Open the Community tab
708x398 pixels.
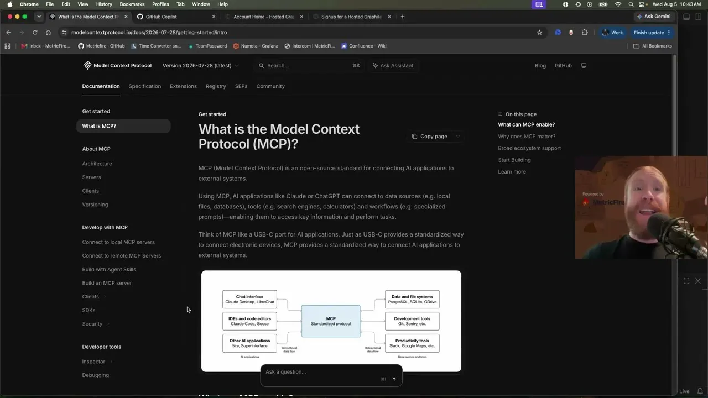(x=270, y=86)
